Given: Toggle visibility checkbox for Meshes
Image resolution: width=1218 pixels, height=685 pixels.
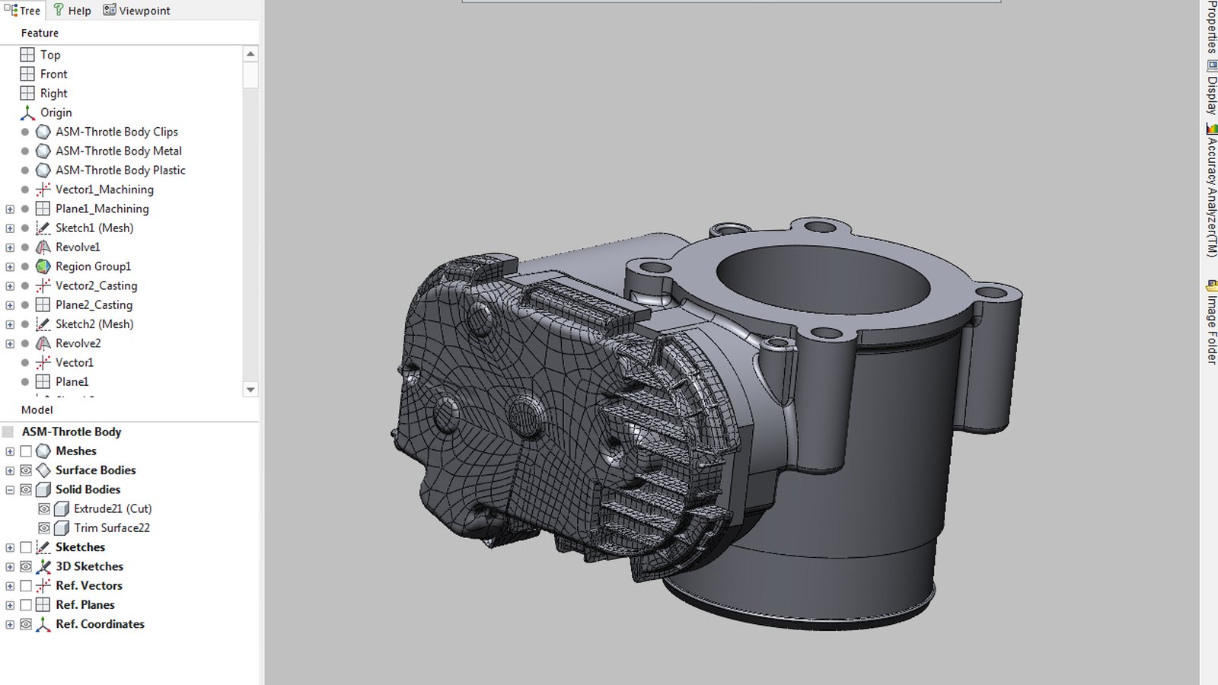Looking at the screenshot, I should [26, 451].
